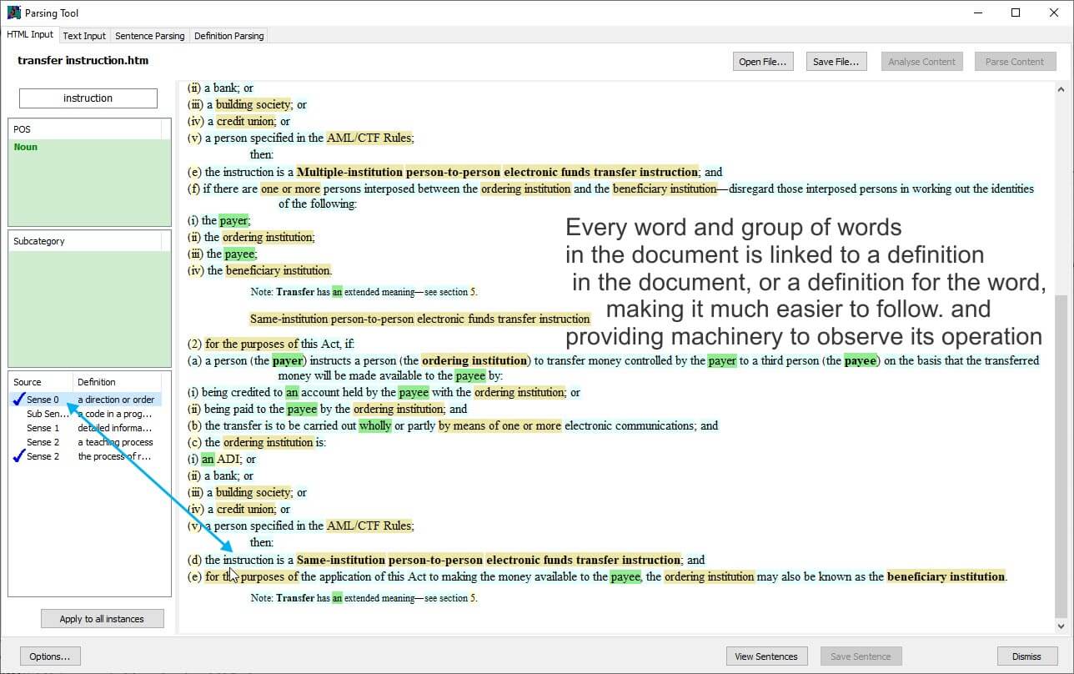Toggle checkmark for 'the process of r...' row

[18, 456]
